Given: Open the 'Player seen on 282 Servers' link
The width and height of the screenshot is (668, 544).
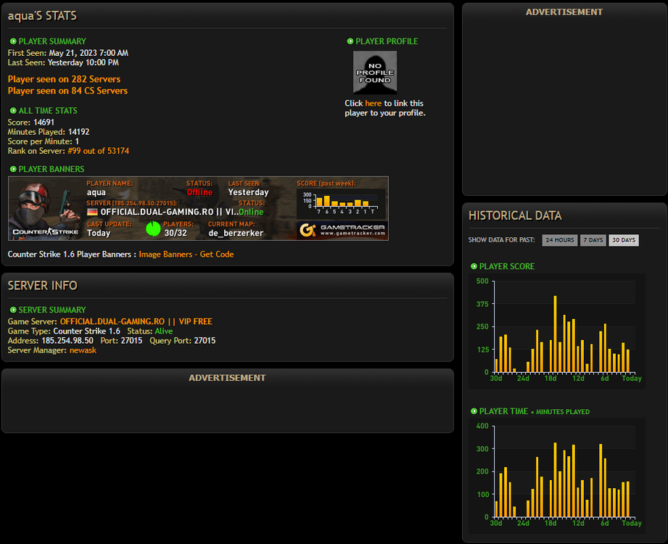Looking at the screenshot, I should 64,79.
